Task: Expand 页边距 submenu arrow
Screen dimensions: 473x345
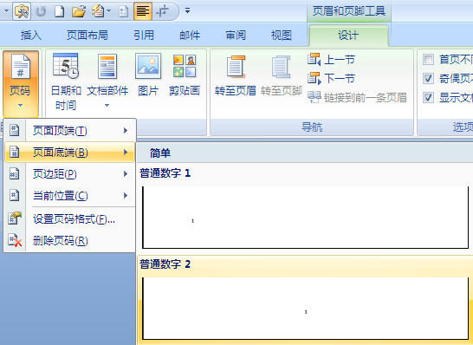Action: [x=126, y=174]
